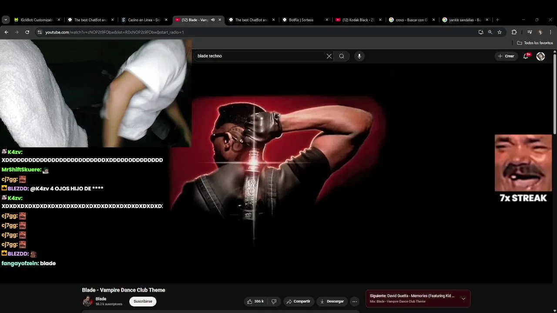Screen dimensions: 557x313
Task: Open a new browser tab
Action: (497, 20)
